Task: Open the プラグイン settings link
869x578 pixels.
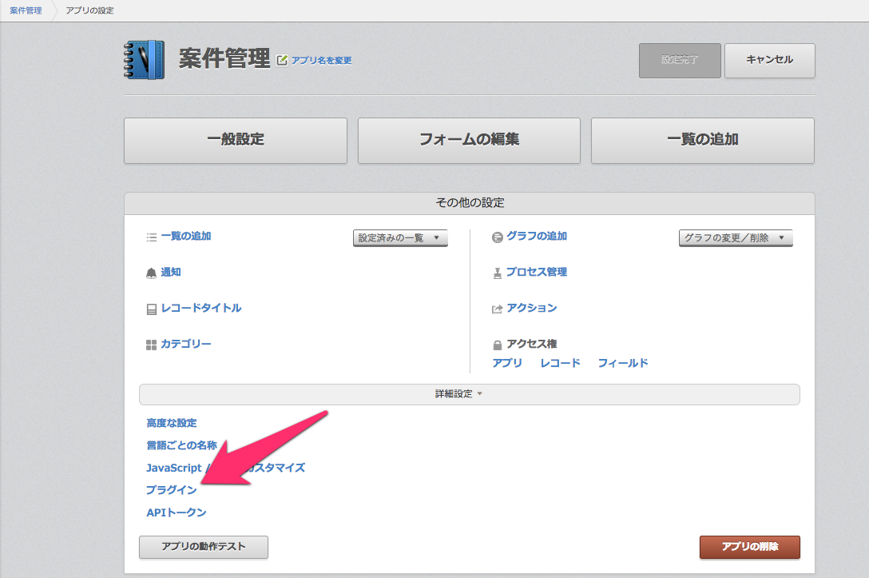Action: pos(172,490)
